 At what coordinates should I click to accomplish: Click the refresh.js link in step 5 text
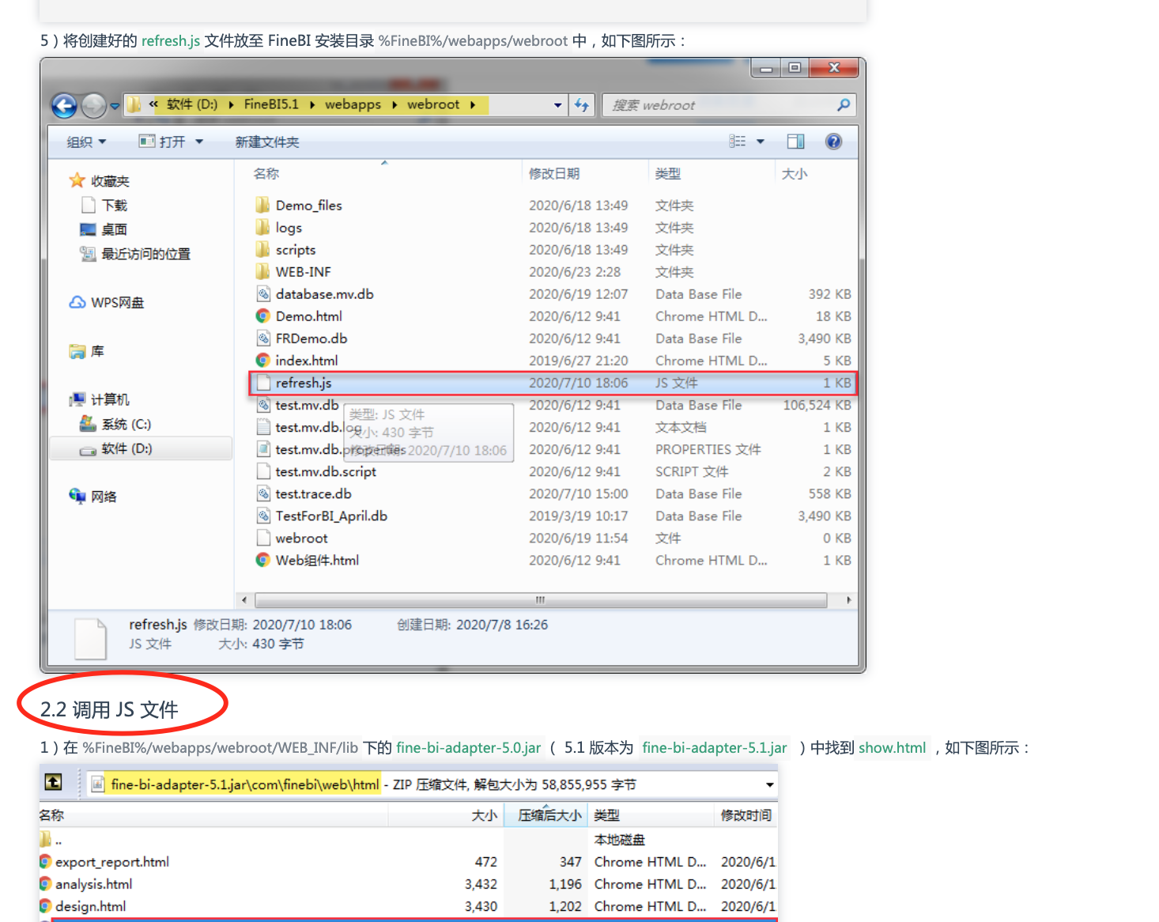171,40
